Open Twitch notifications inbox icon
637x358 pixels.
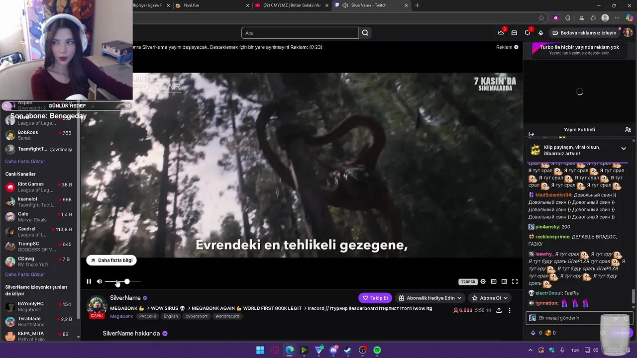[514, 33]
